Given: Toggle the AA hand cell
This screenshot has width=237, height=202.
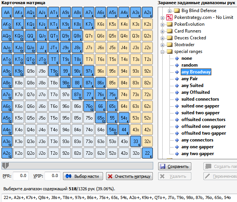Looking at the screenshot, I should pos(7,12).
